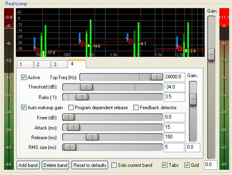Screen dimensions: 232x175
Task: Toggle the Active checkbox
Action: coord(24,77)
